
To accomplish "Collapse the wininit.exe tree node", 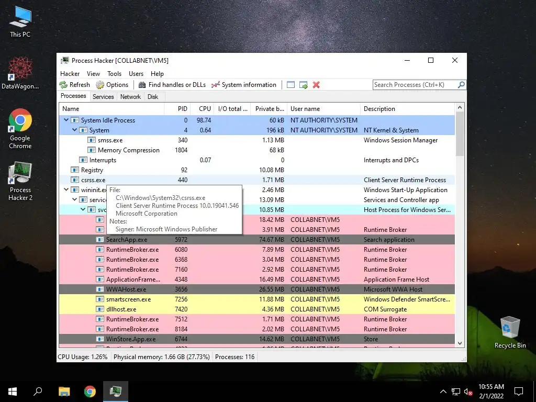I will click(x=66, y=189).
